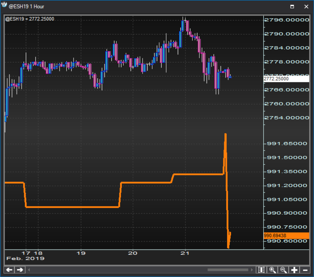Click the '19' date label on time axis
314x277 pixels.
pyautogui.click(x=81, y=253)
